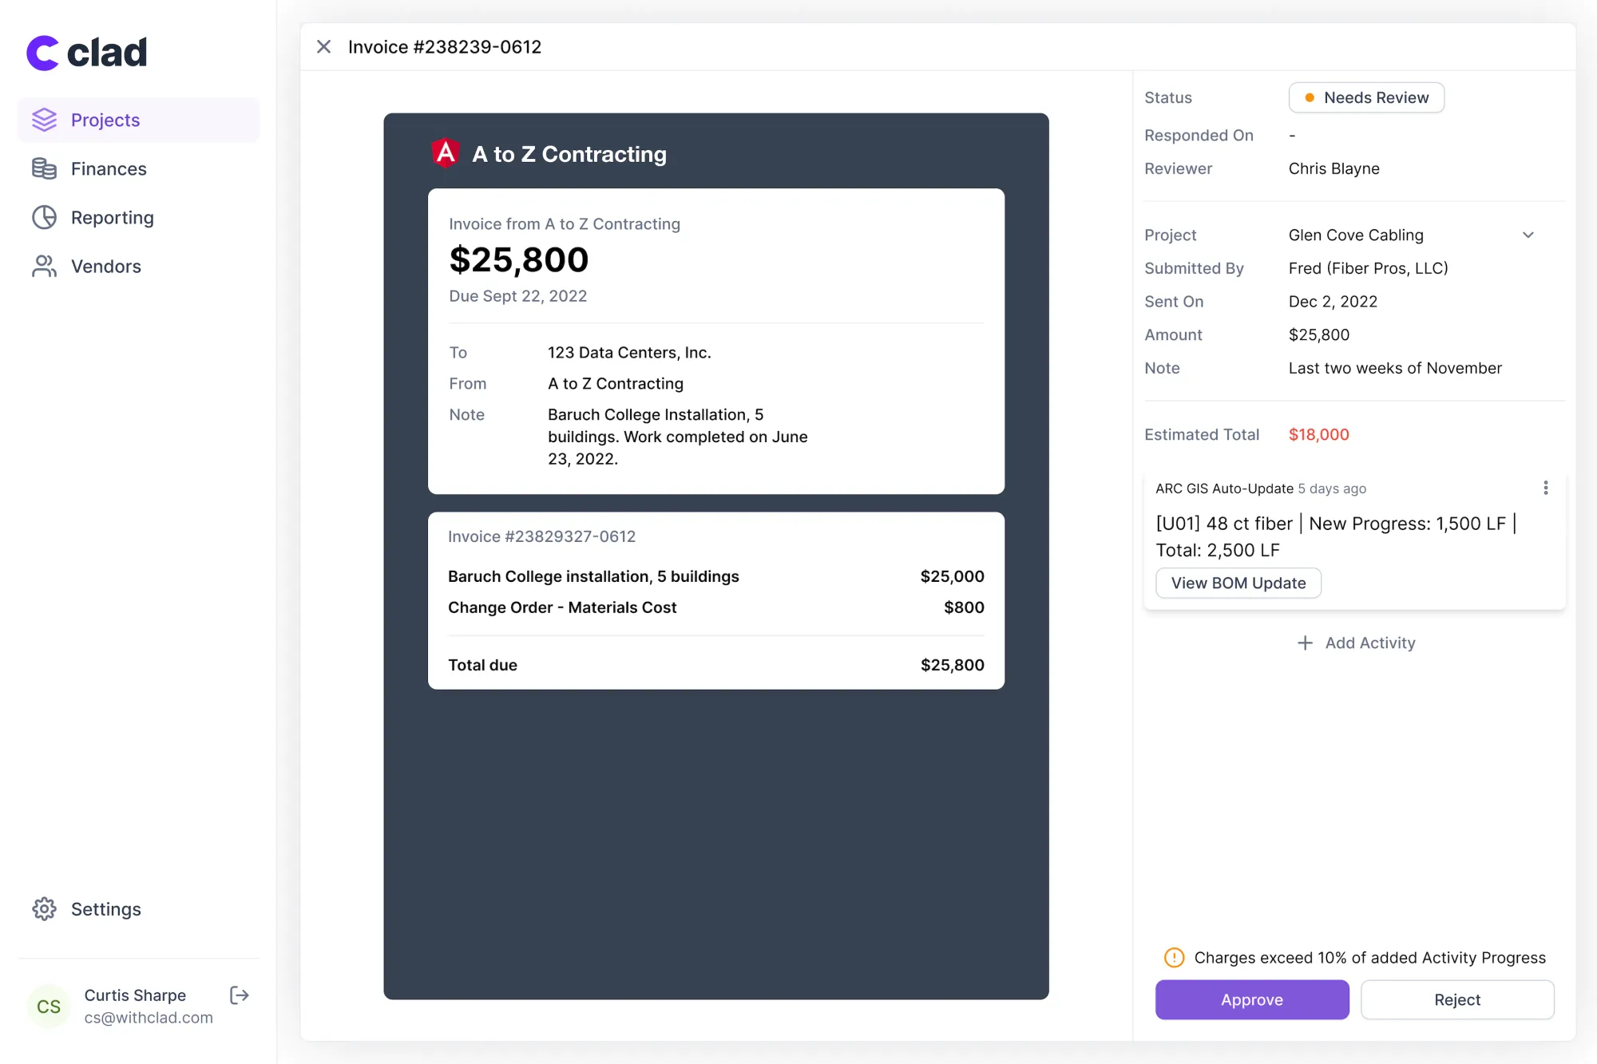This screenshot has width=1597, height=1064.
Task: Click the orange warning alert icon
Action: pos(1174,957)
